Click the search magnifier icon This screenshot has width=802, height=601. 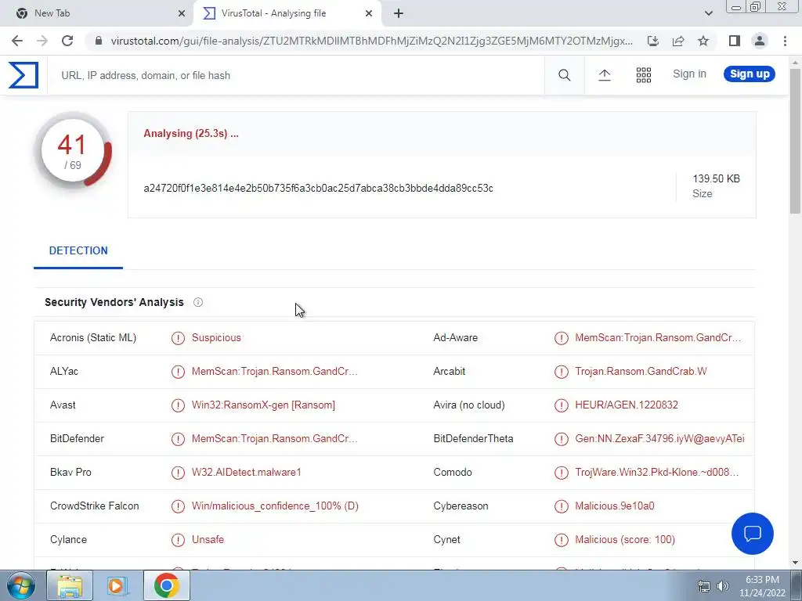point(564,75)
